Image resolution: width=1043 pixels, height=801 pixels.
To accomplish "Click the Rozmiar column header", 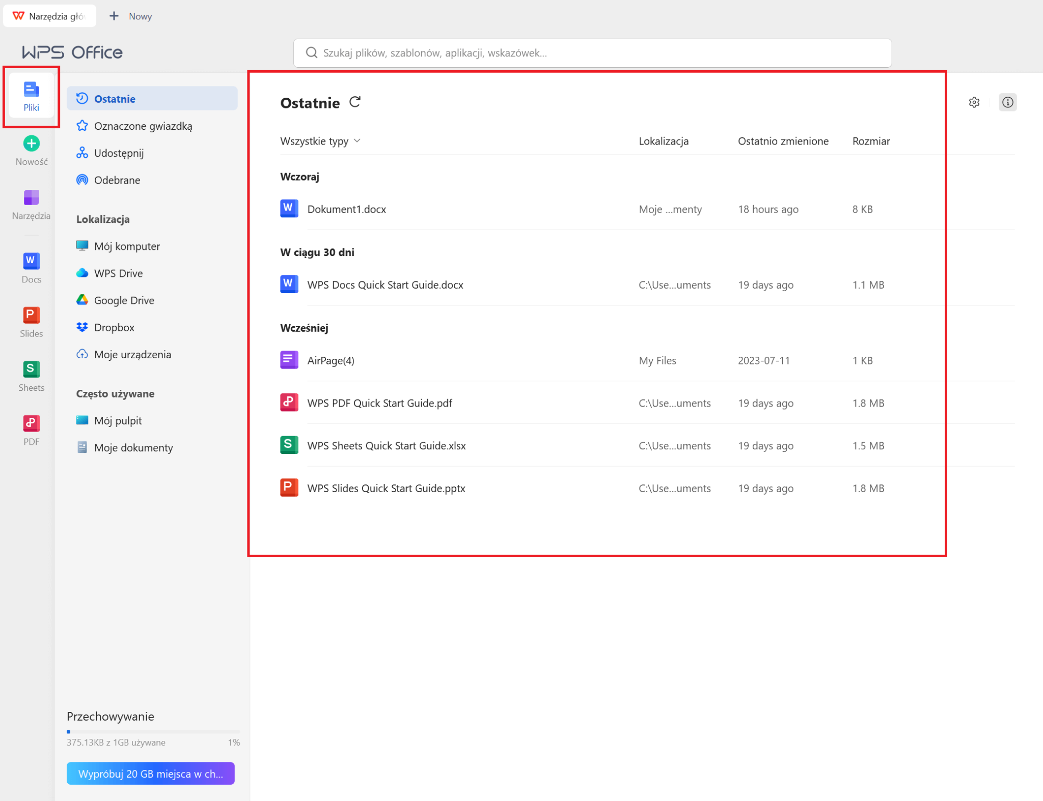I will (x=871, y=141).
